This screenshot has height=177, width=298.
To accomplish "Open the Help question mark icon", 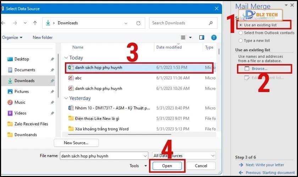I will 214,38.
